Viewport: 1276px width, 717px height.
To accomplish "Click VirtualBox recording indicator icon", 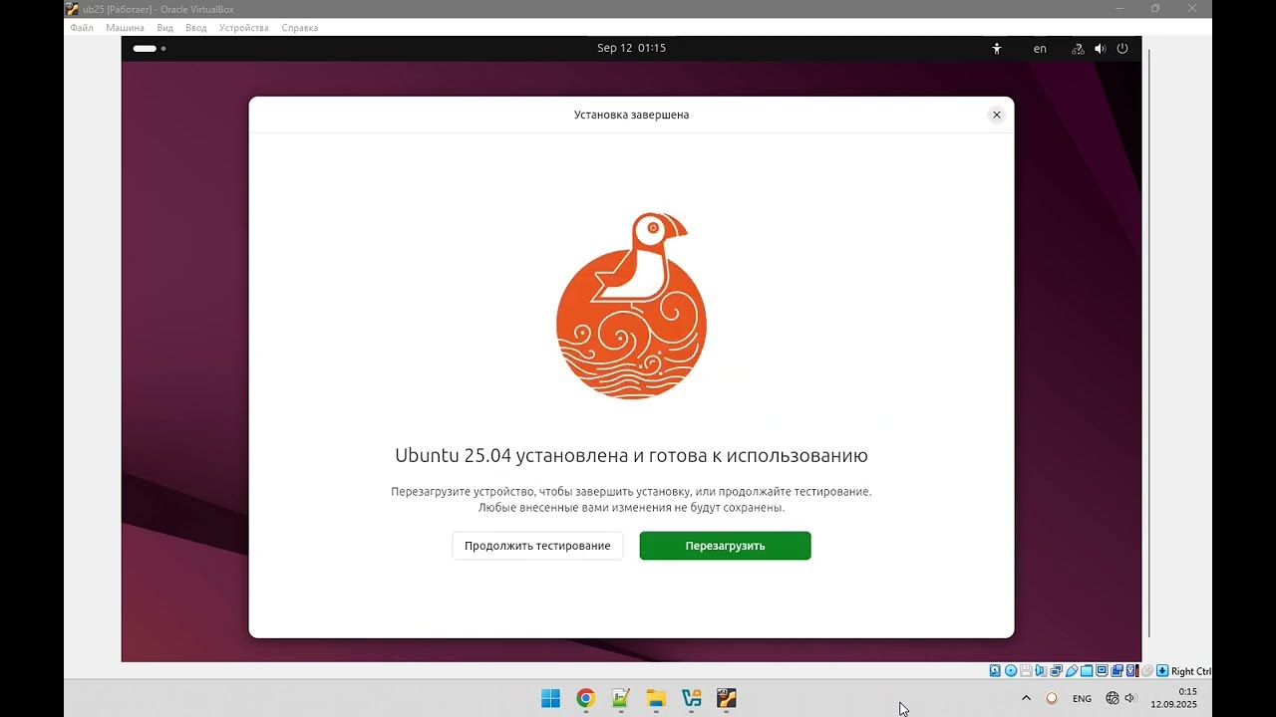I will [x=1117, y=671].
